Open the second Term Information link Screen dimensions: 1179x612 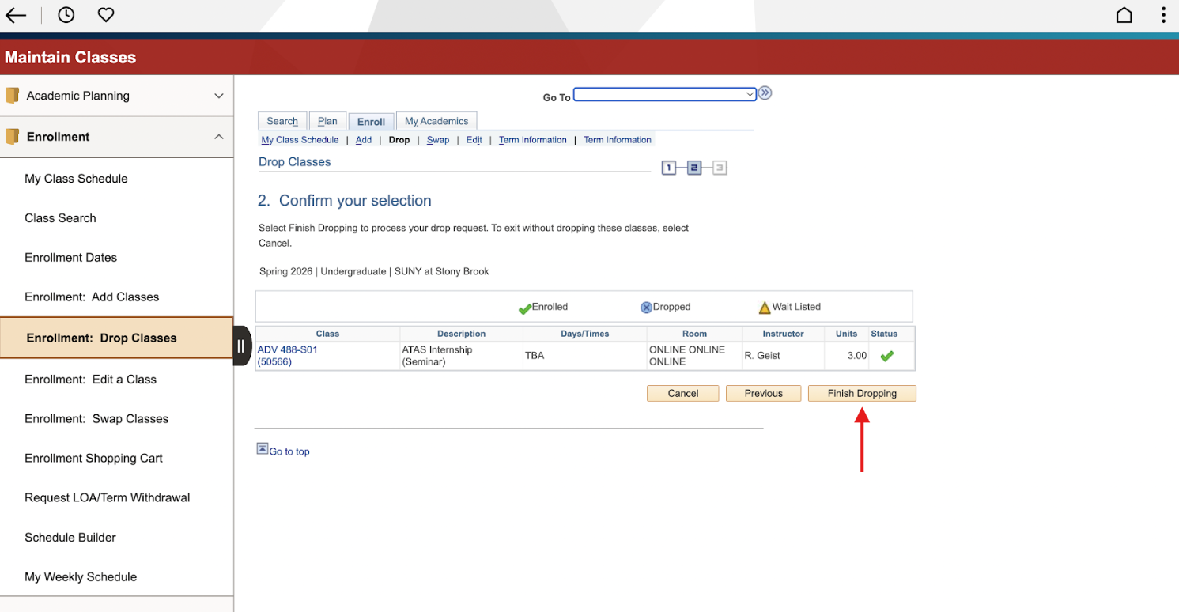pyautogui.click(x=618, y=140)
